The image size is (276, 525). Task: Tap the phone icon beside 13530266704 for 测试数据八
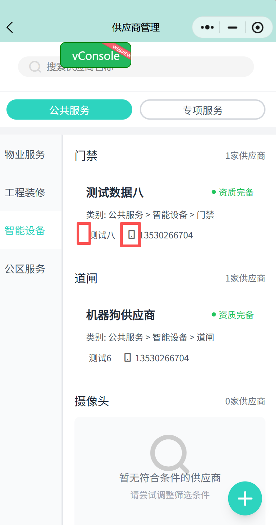coord(130,234)
